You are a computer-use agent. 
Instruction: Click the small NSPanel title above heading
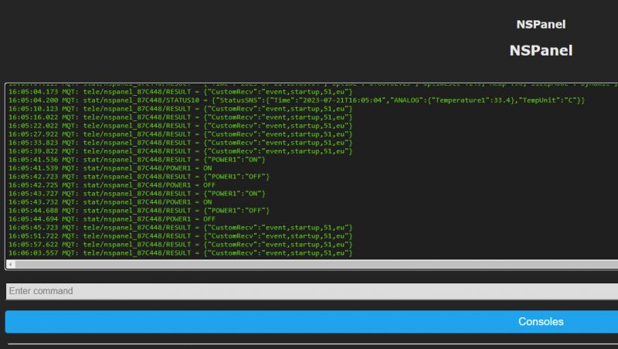coord(541,25)
